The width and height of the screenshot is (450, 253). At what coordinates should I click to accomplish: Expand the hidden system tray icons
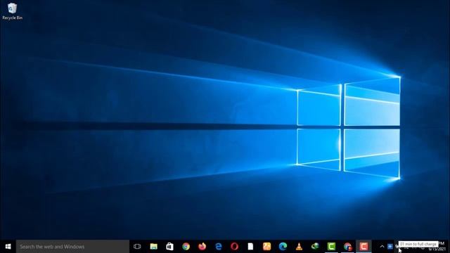pyautogui.click(x=382, y=247)
